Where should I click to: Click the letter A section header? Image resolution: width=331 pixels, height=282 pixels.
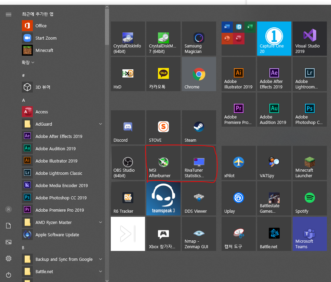click(24, 100)
